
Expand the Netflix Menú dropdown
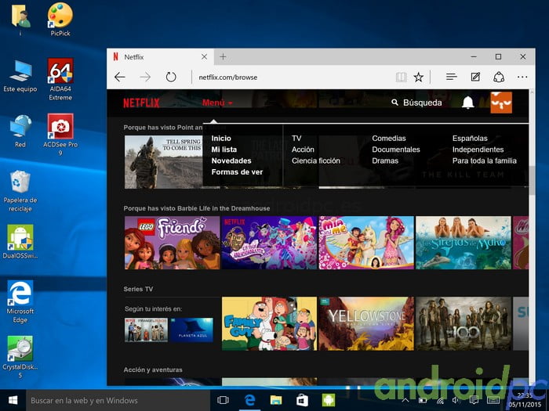(x=217, y=103)
